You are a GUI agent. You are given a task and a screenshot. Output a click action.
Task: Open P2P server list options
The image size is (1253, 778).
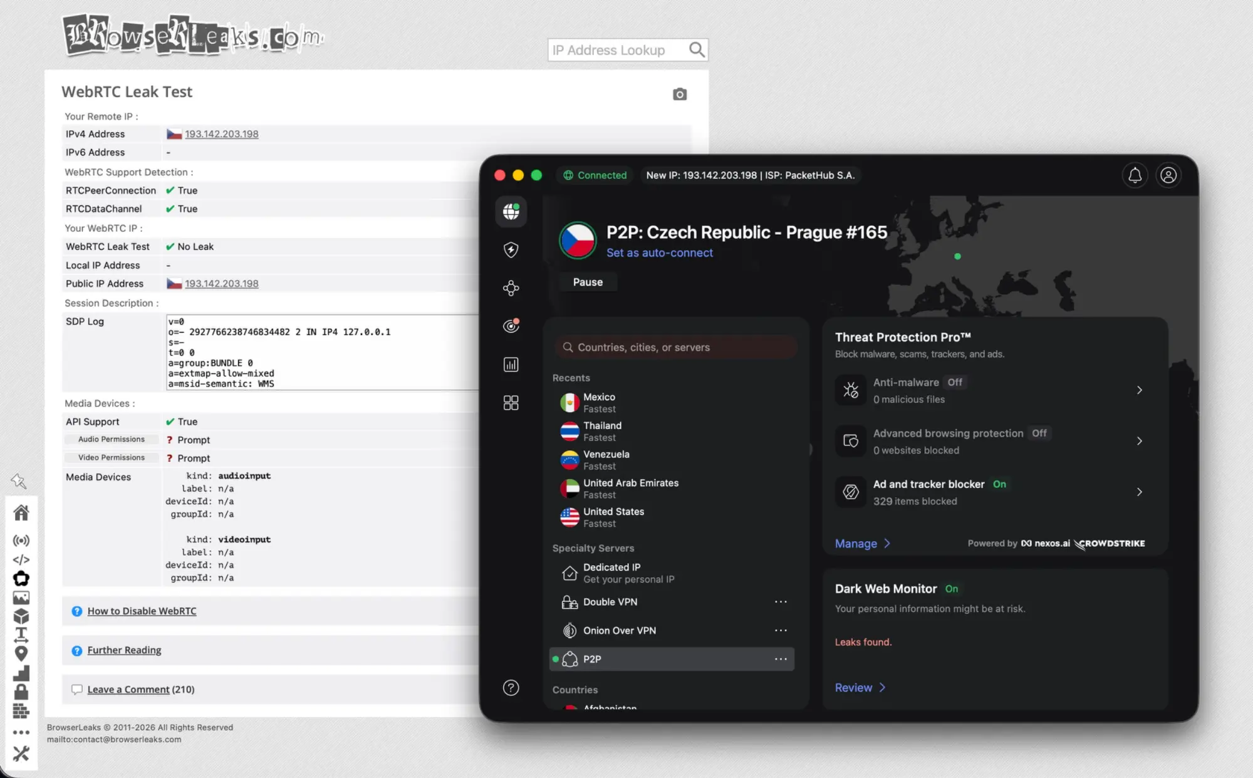tap(780, 659)
